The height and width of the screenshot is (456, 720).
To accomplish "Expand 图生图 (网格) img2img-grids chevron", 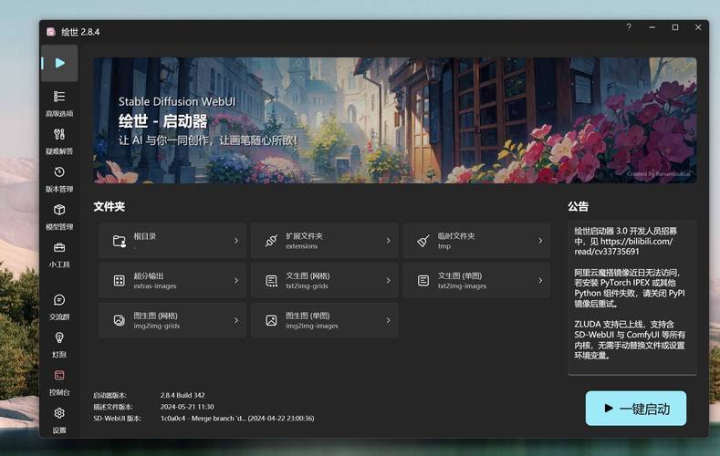I will [236, 320].
